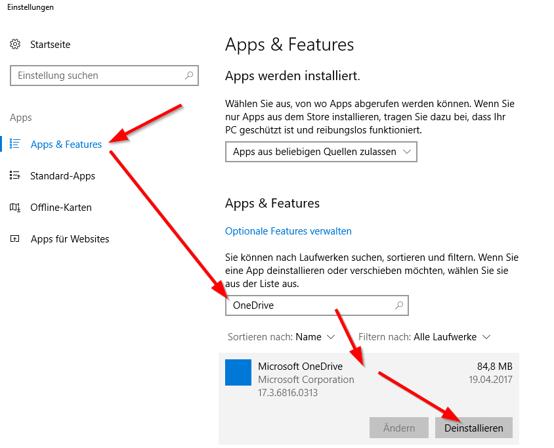The width and height of the screenshot is (554, 448).
Task: Open Filtern nach Alle Laufwerke dropdown
Action: tap(425, 337)
